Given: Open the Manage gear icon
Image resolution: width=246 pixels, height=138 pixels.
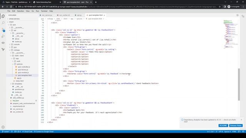Looking at the screenshot, I should pos(3,127).
